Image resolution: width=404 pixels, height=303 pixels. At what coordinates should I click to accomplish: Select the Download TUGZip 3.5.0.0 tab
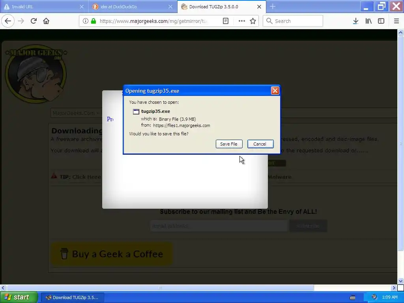pos(222,7)
